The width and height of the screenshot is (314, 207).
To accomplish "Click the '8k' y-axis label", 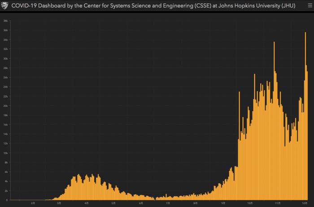I will pos(6,163).
